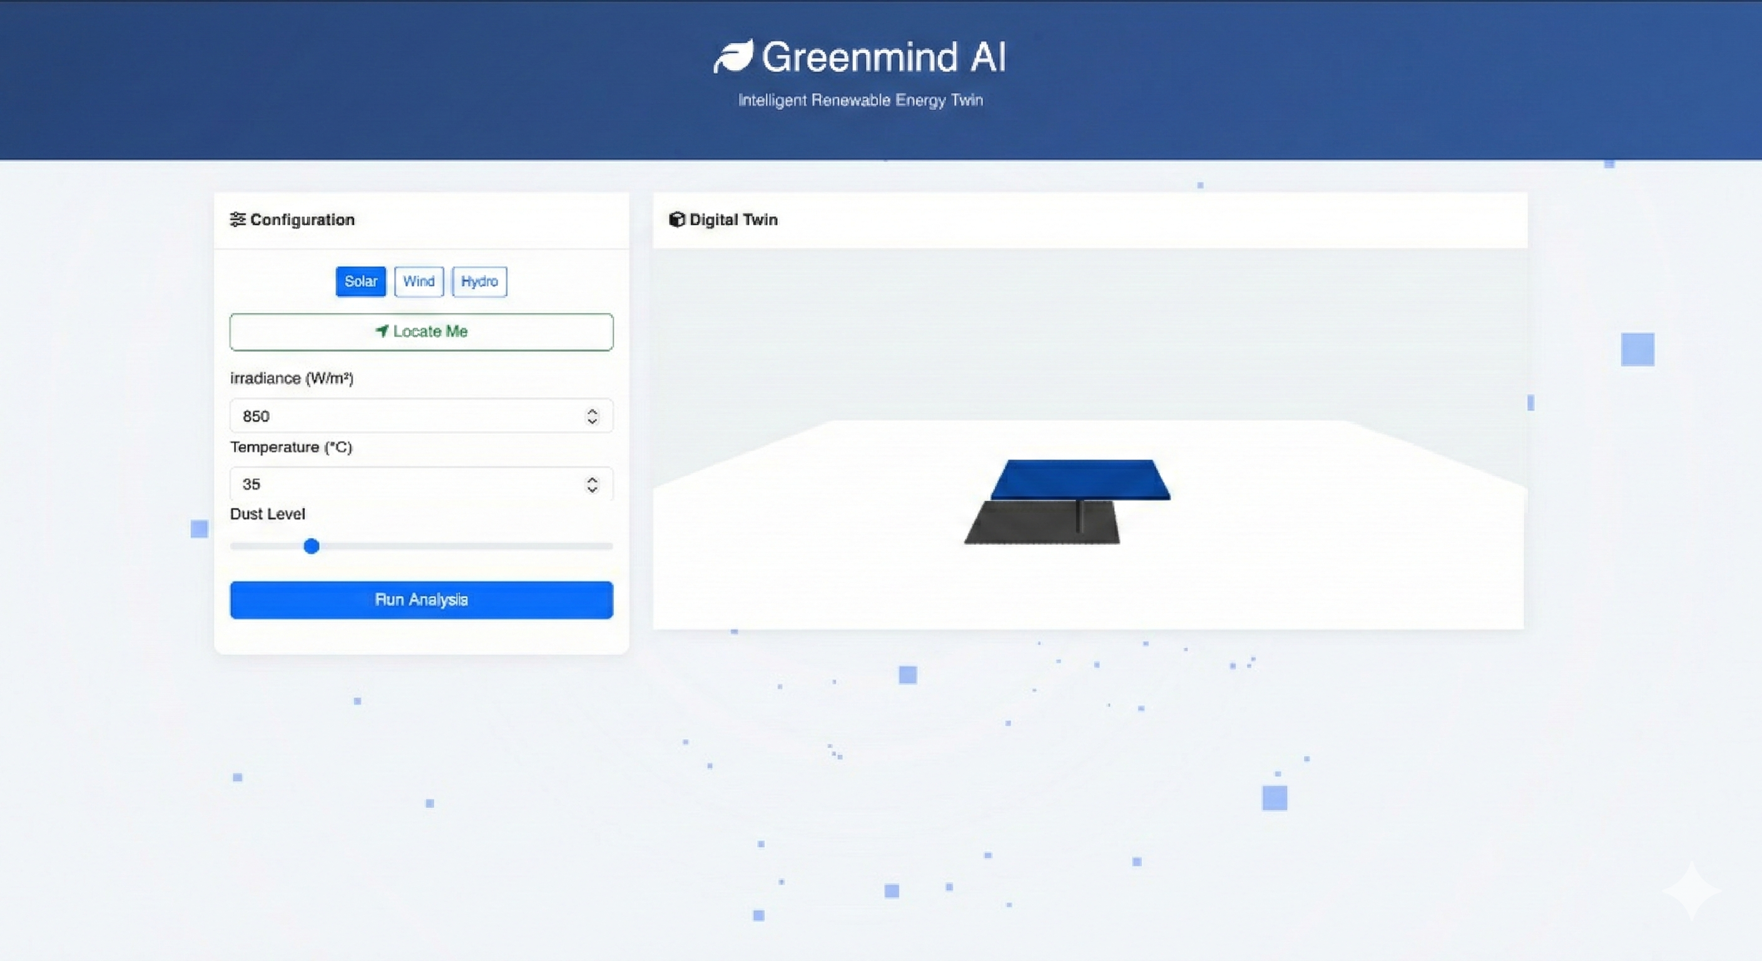The height and width of the screenshot is (961, 1762).
Task: Click the Digital Twin cube icon
Action: click(x=676, y=220)
